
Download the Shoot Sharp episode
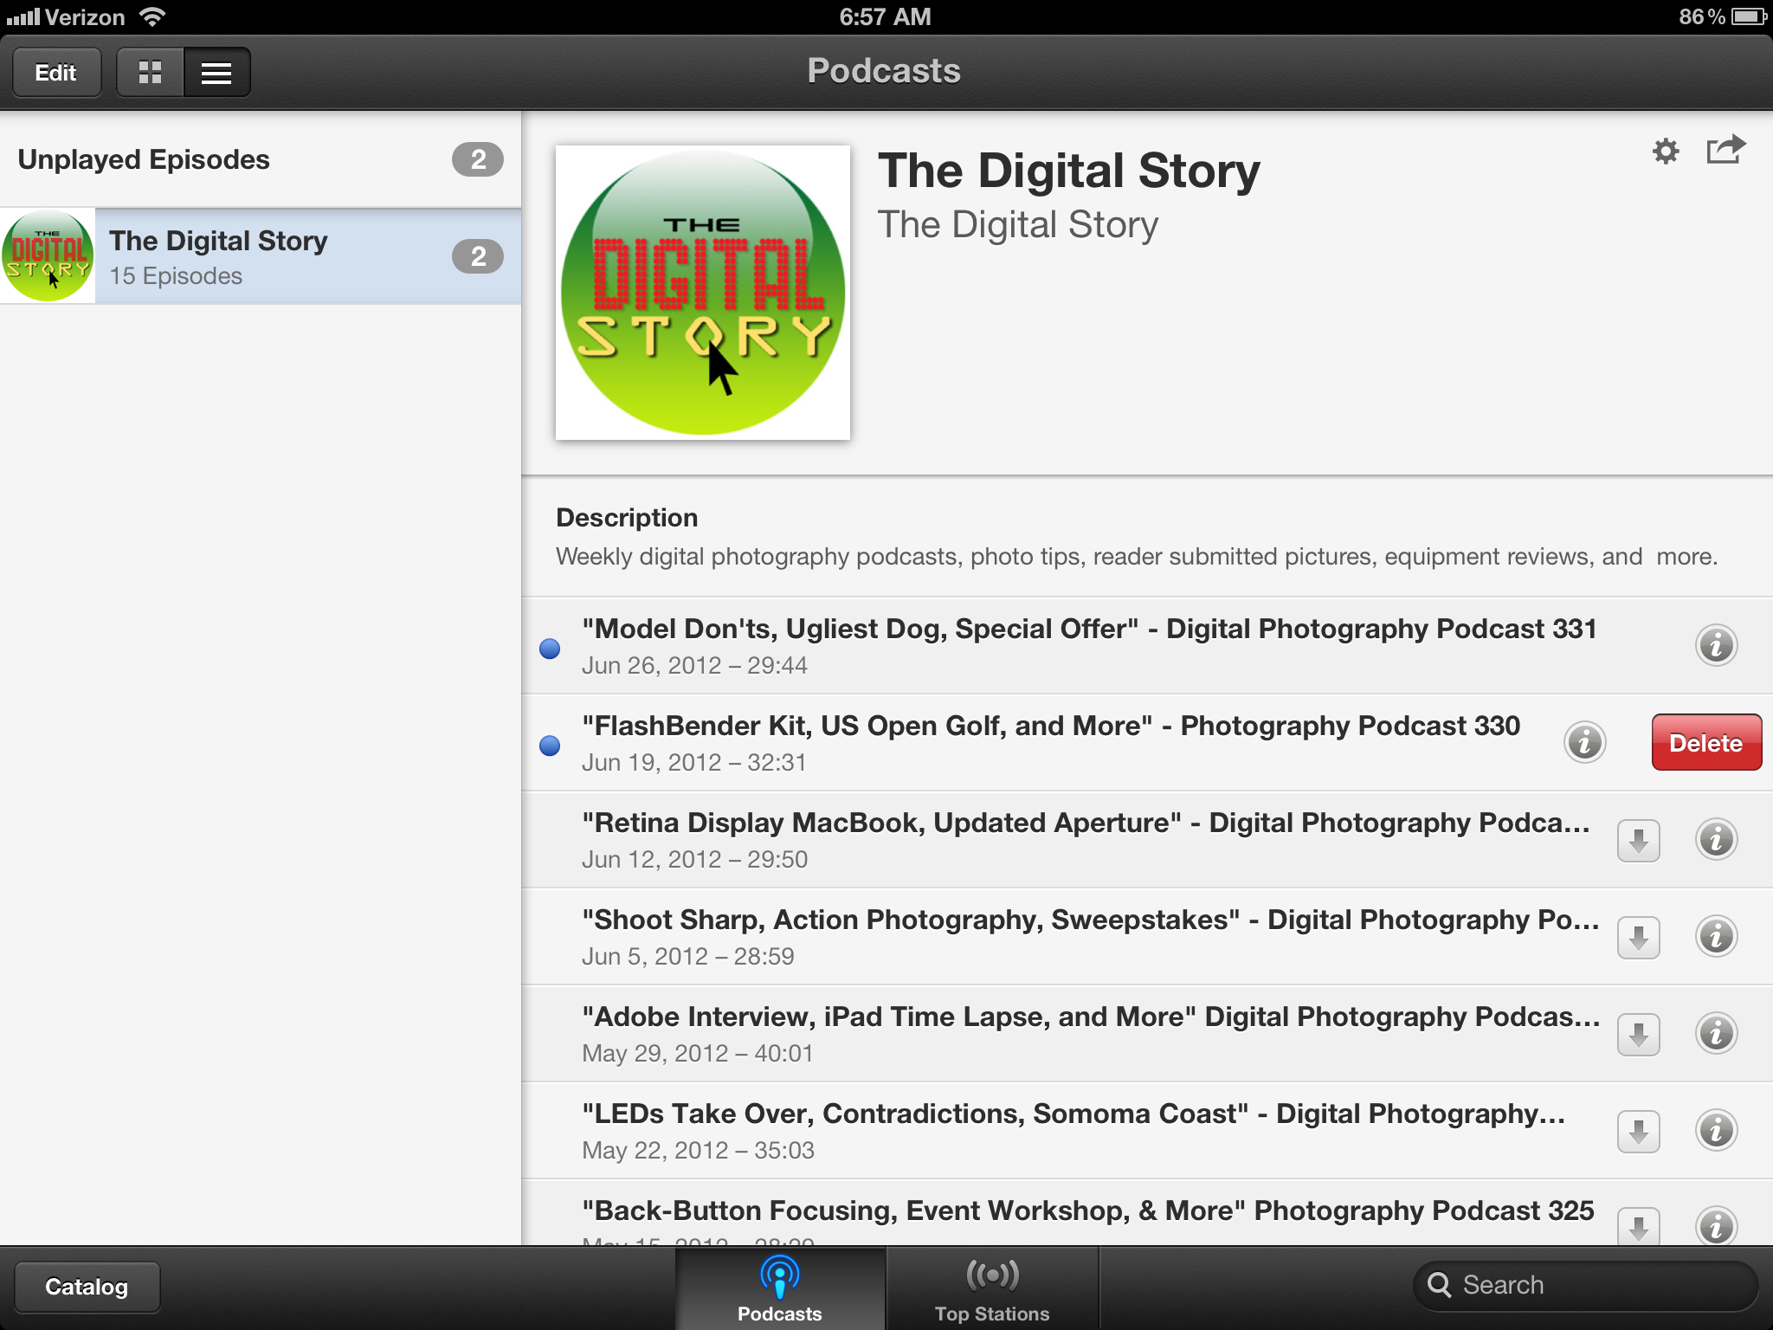pyautogui.click(x=1638, y=937)
